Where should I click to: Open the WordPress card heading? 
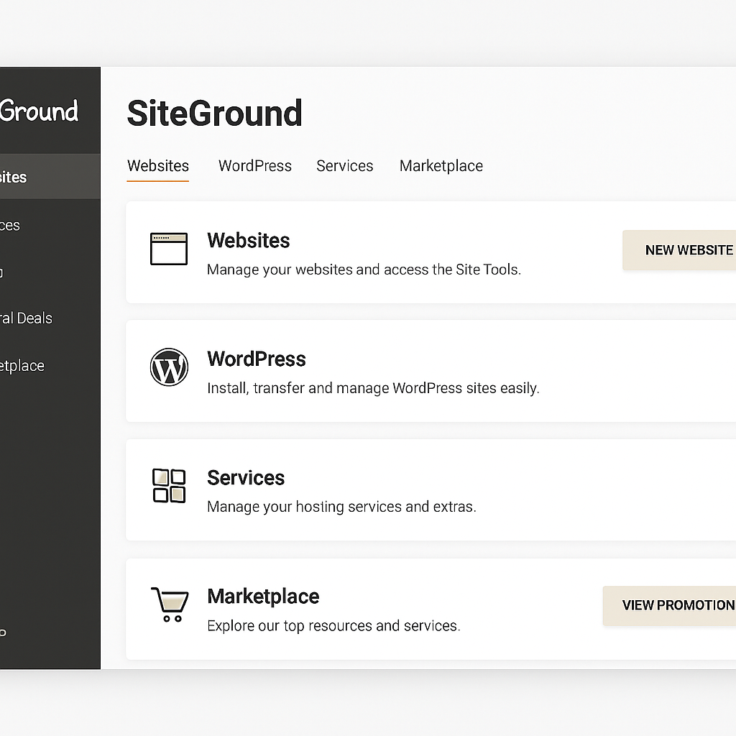257,359
